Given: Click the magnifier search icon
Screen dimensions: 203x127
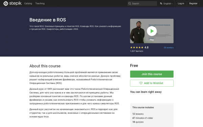Looking at the screenshot, I should pyautogui.click(x=130, y=3).
